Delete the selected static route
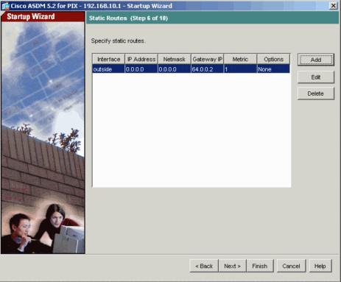Viewport: 341px width, 282px height. [316, 94]
